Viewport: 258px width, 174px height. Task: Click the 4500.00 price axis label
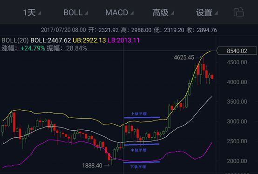point(237,62)
